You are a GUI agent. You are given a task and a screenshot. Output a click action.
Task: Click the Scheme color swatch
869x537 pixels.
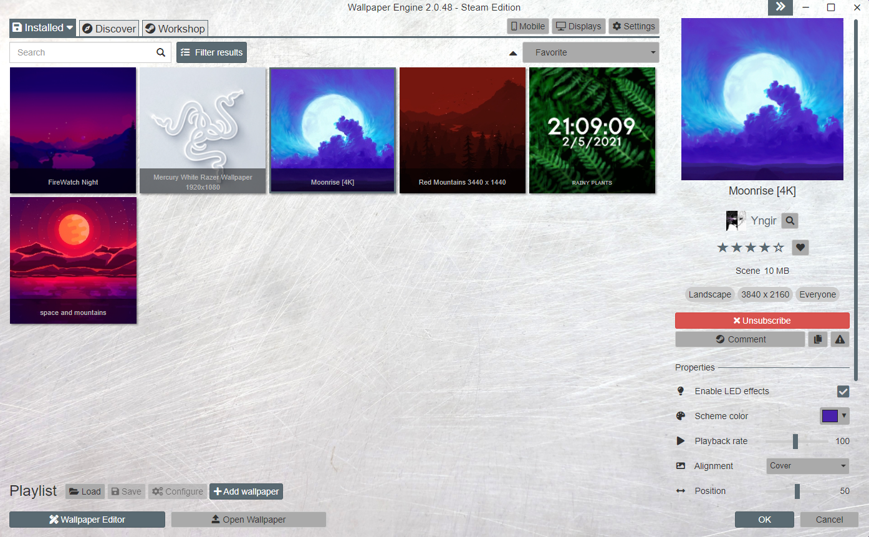tap(830, 416)
